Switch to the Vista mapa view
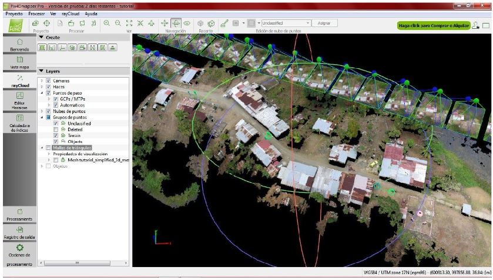This screenshot has height=280, width=493. click(19, 62)
